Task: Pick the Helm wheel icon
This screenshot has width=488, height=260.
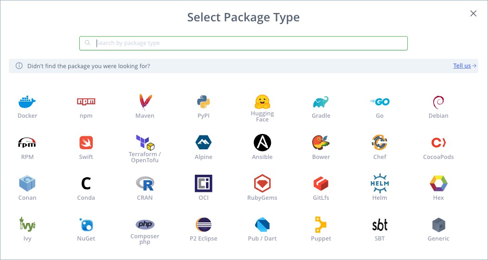Action: 380,184
